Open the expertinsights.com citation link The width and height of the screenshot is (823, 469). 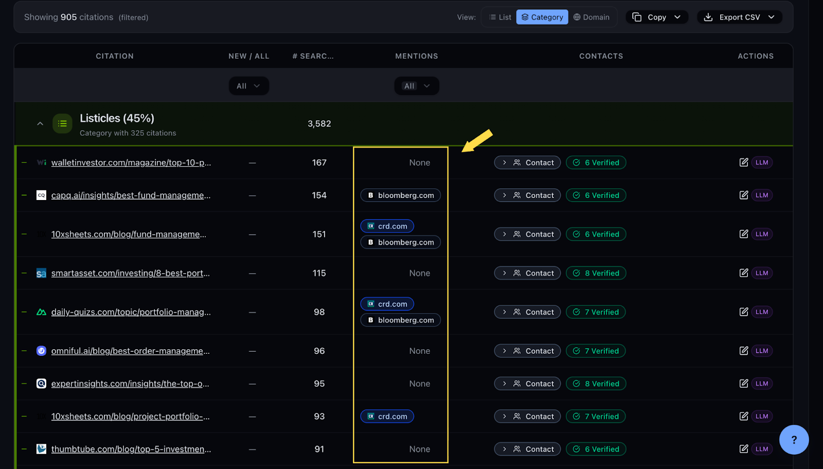(130, 384)
